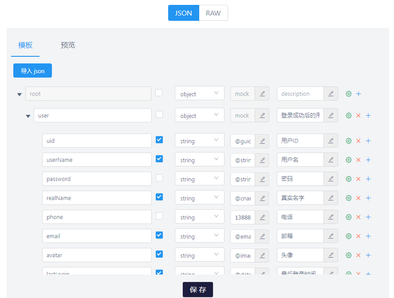Viewport: 394px width, 298px height.
Task: Collapse the root node tree arrow
Action: [x=19, y=94]
